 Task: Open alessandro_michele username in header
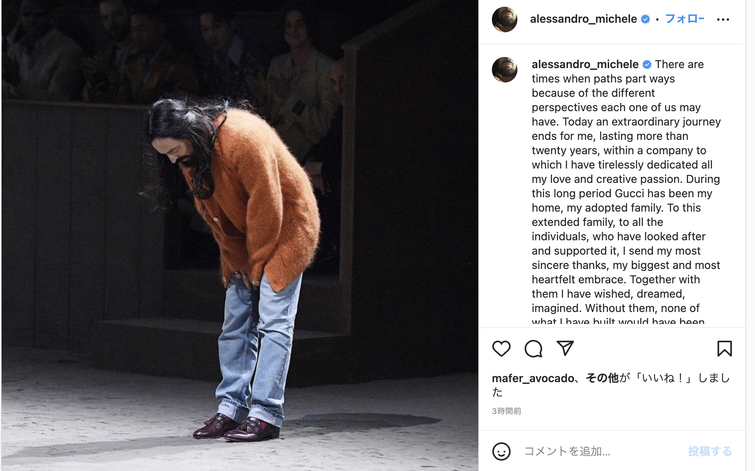[x=583, y=19]
